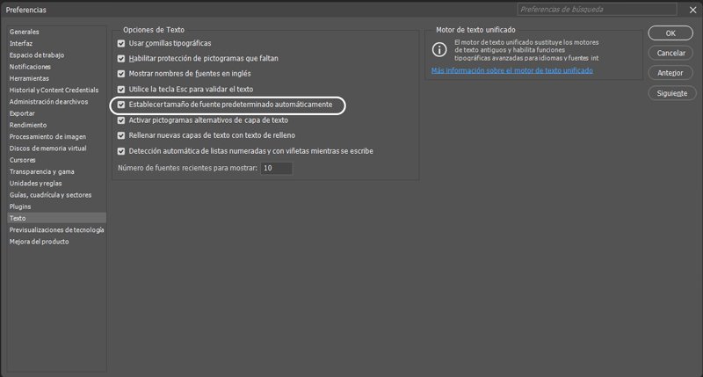The width and height of the screenshot is (703, 377).
Task: Click the info icon in Motor de texto unificado
Action: coord(439,49)
